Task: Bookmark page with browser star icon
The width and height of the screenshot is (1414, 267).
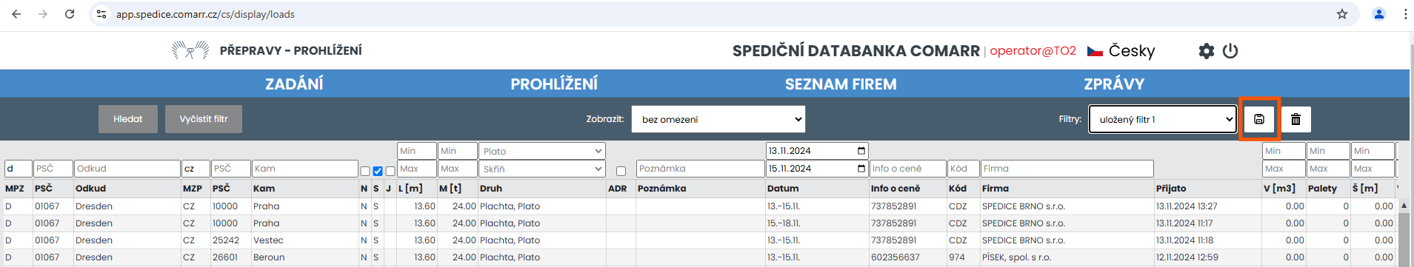Action: (1341, 14)
